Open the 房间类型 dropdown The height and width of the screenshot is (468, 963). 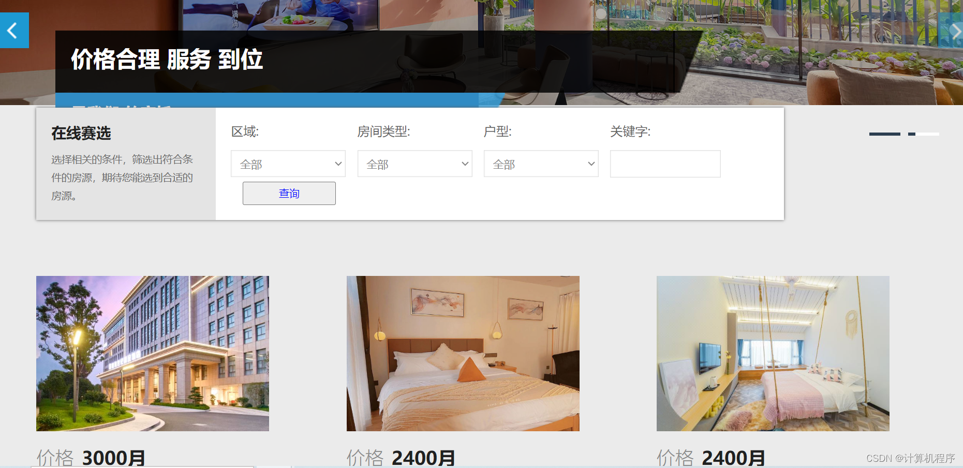(414, 164)
